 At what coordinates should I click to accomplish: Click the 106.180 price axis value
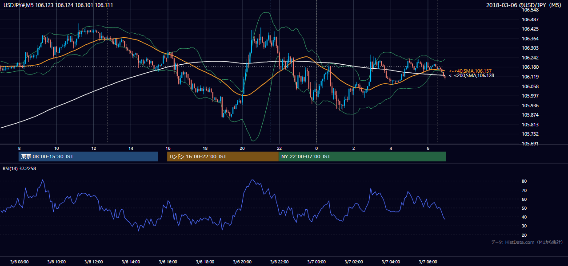[x=530, y=67]
